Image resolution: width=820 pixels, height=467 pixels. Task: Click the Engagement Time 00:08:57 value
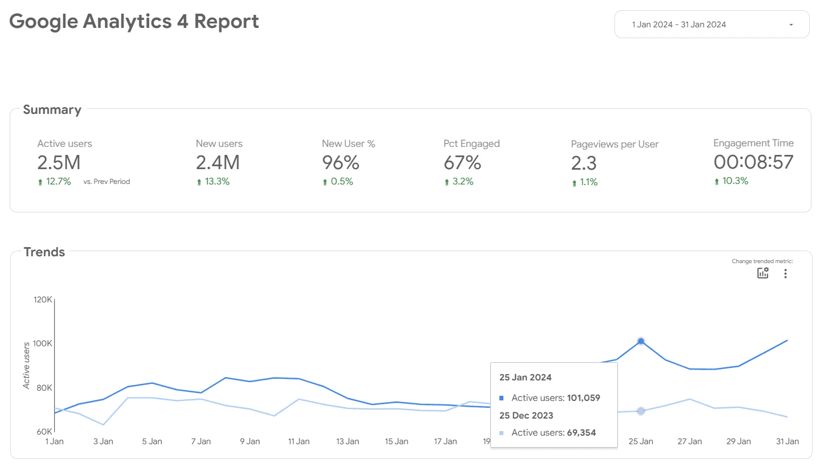click(x=753, y=162)
